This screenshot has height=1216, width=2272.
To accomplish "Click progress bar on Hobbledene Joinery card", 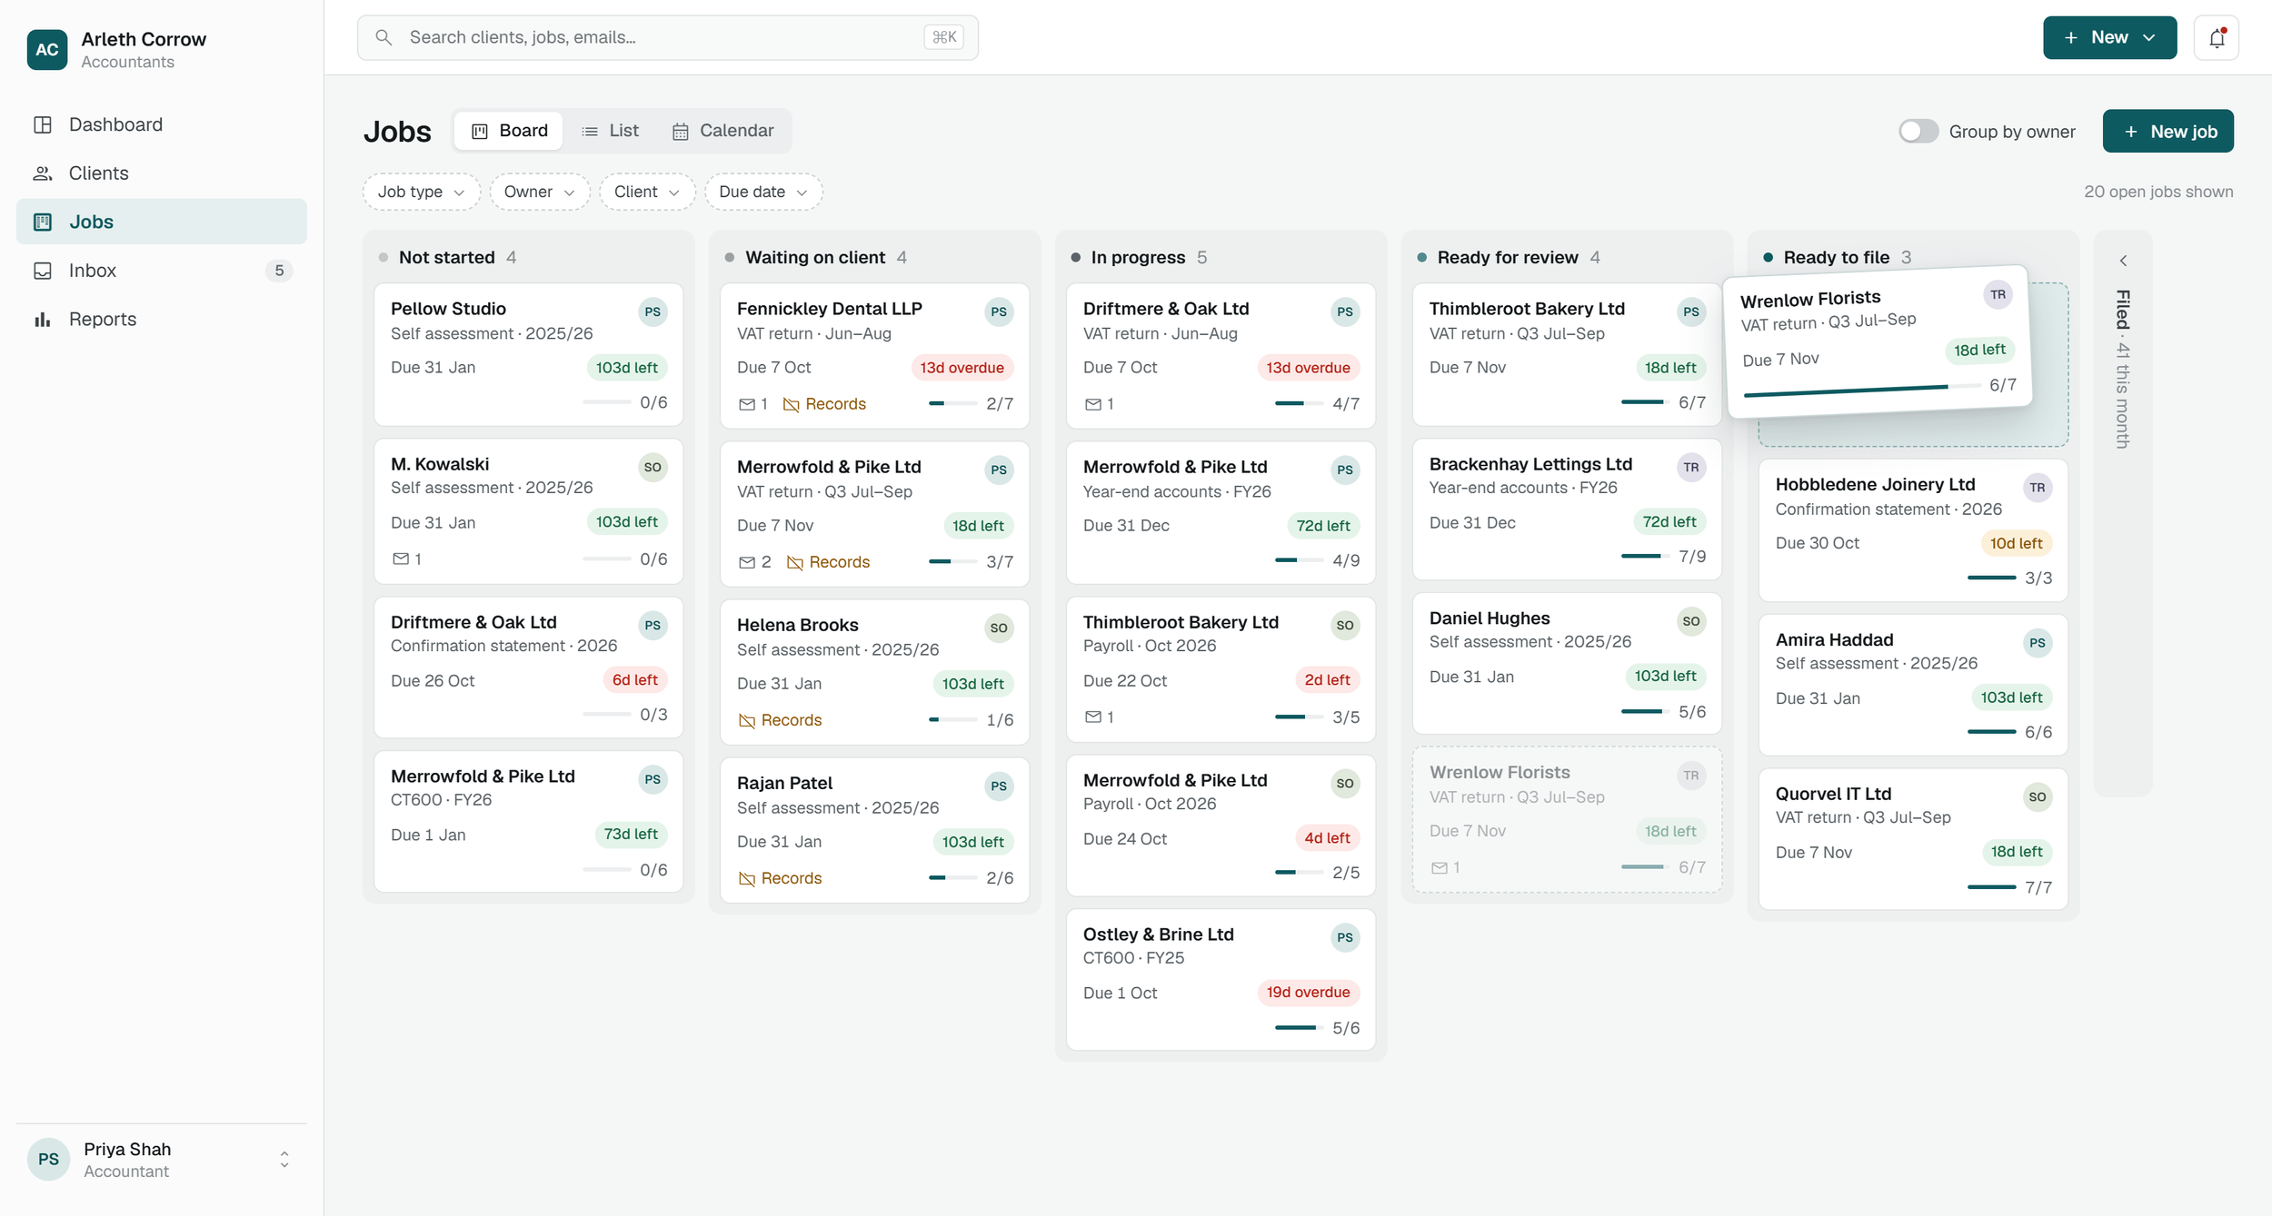I will [1990, 578].
